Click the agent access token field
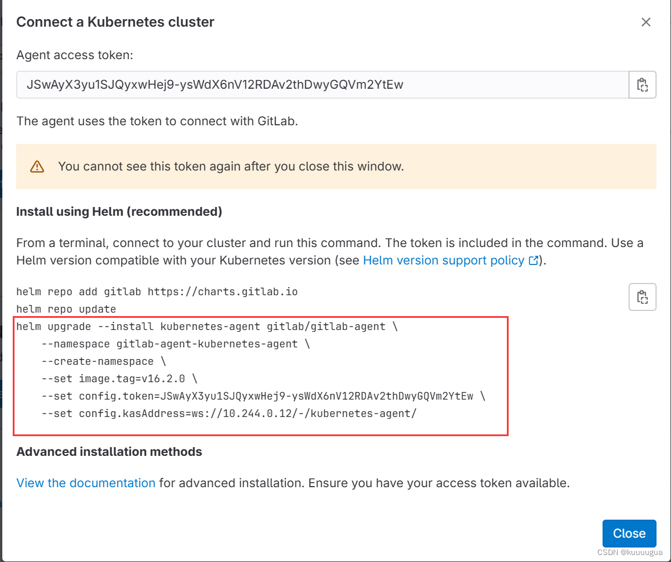 pos(322,85)
